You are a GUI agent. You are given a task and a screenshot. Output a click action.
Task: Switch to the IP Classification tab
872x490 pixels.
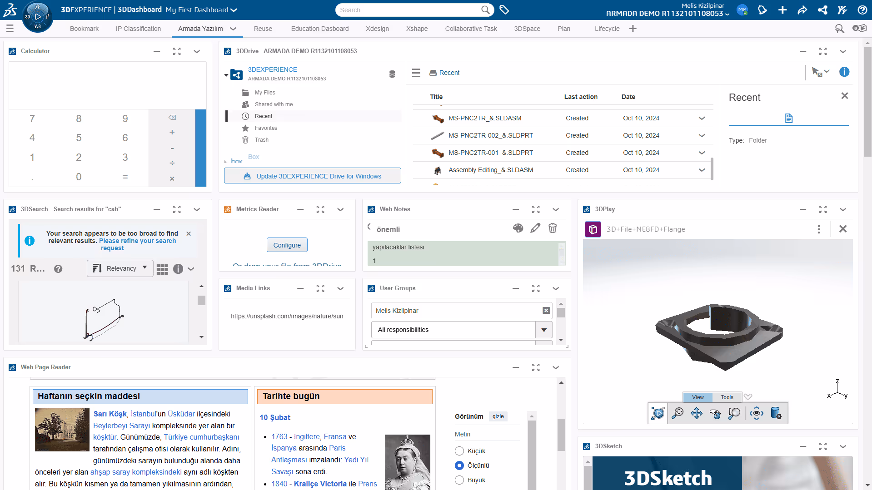(x=138, y=29)
